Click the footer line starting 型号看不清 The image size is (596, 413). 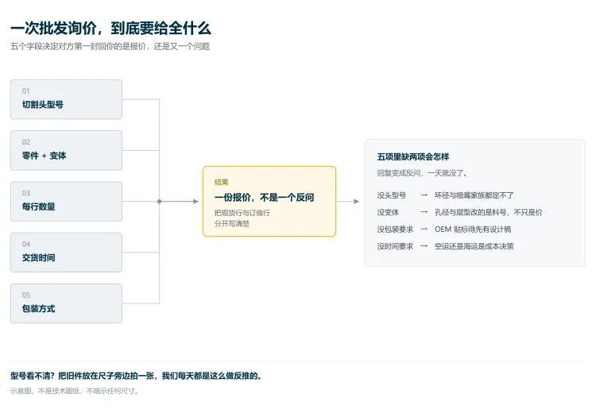pos(136,376)
